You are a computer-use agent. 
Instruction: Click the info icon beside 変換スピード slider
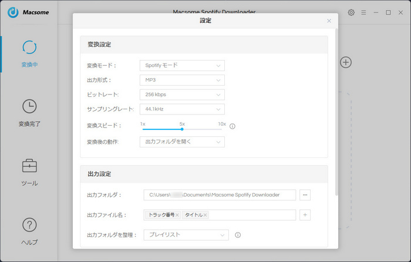(233, 126)
